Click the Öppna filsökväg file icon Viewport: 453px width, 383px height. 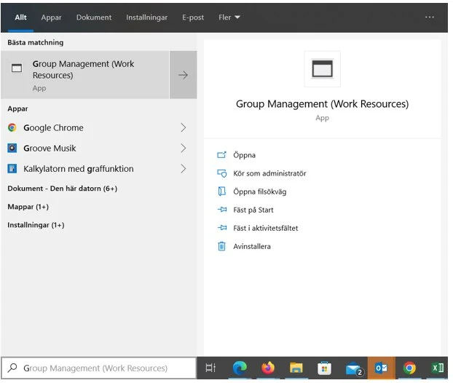pos(221,191)
